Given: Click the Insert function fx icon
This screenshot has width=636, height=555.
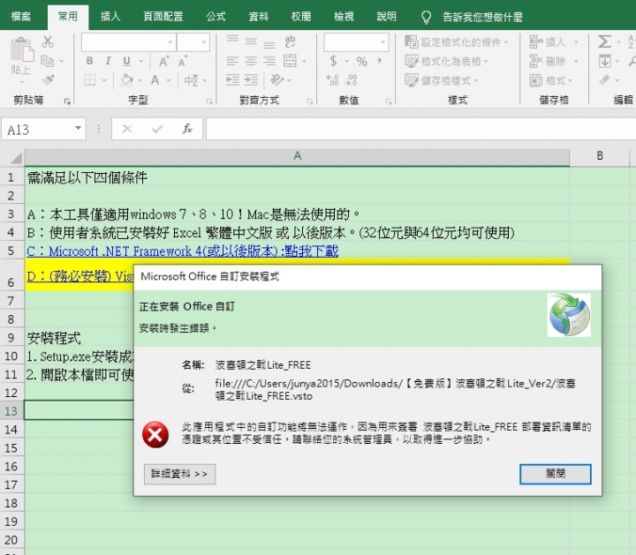Looking at the screenshot, I should (187, 129).
